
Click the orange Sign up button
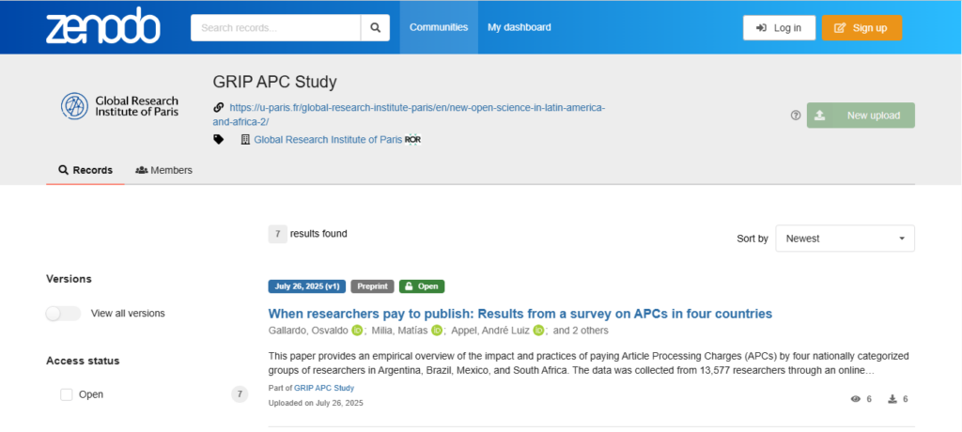[862, 27]
